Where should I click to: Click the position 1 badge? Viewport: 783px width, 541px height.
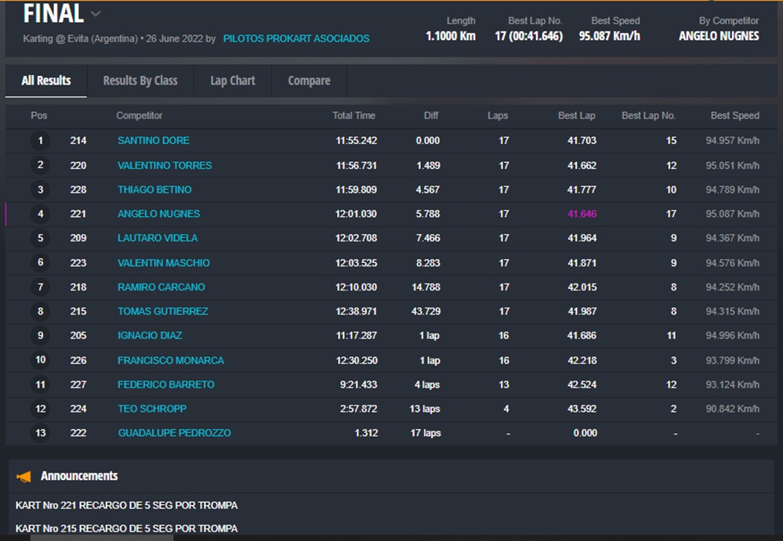40,141
